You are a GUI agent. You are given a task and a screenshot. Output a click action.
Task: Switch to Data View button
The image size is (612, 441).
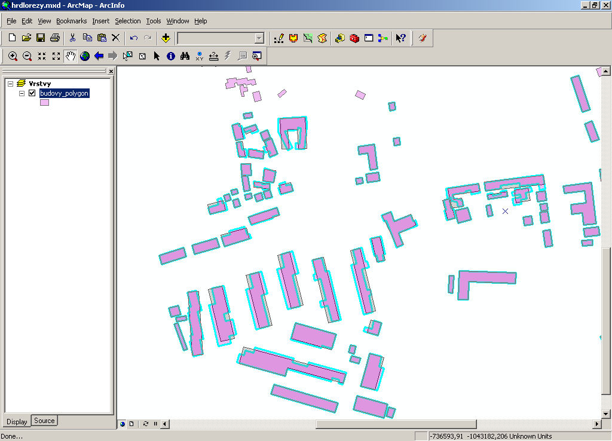123,424
